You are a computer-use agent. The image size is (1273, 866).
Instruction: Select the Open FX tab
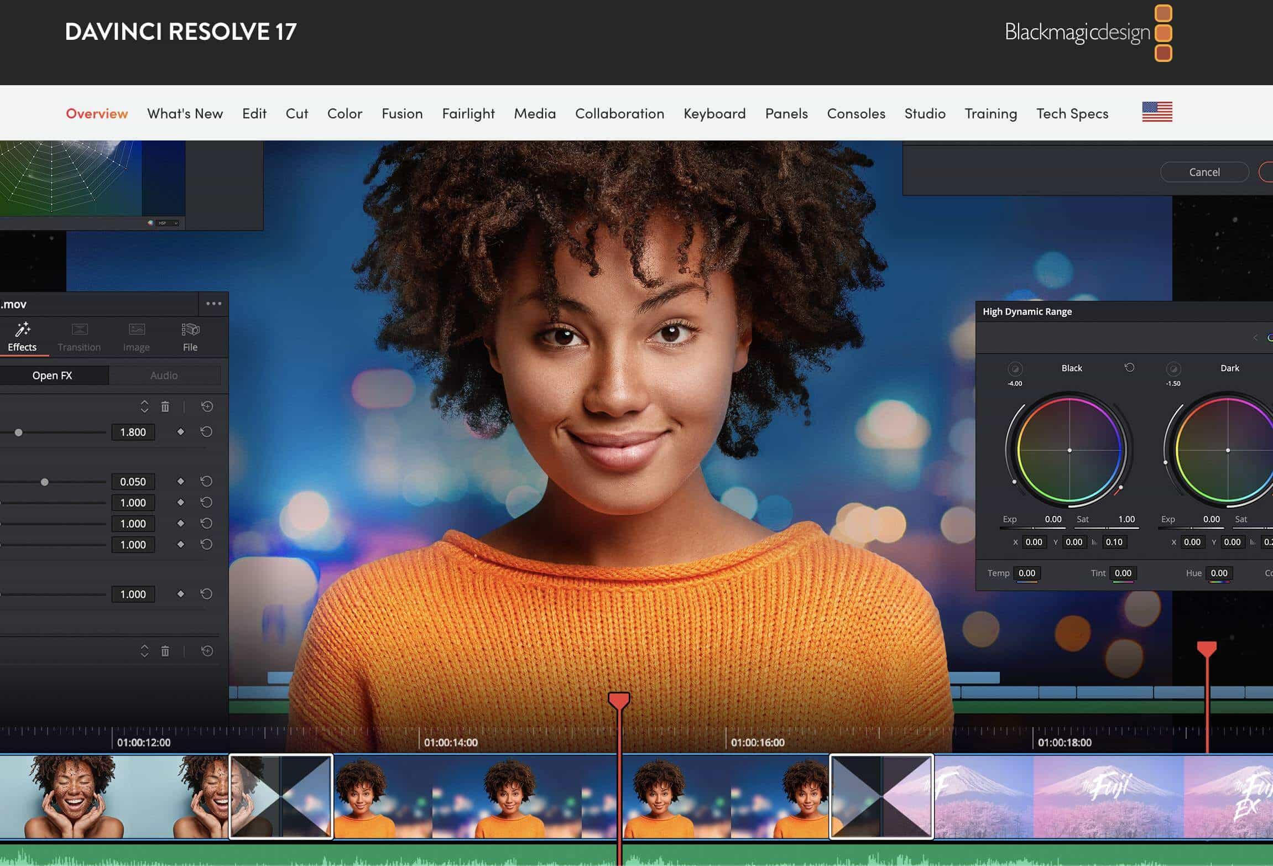53,375
